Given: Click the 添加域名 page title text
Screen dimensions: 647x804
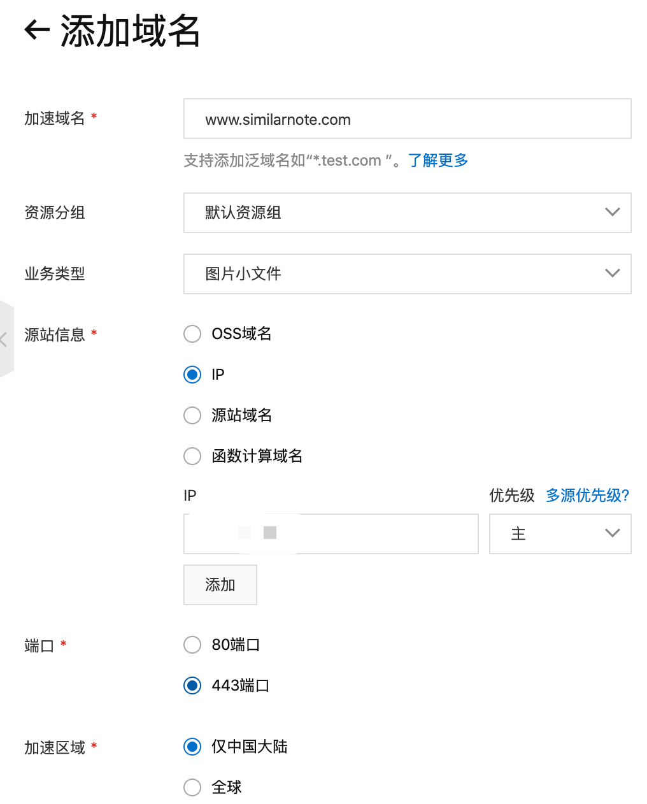Looking at the screenshot, I should click(131, 31).
